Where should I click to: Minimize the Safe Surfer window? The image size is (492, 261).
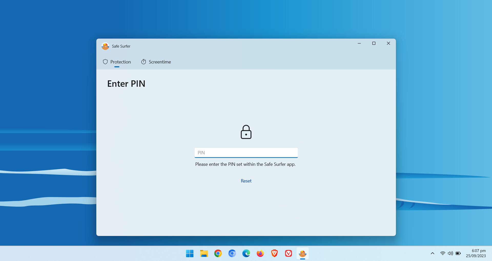[359, 43]
